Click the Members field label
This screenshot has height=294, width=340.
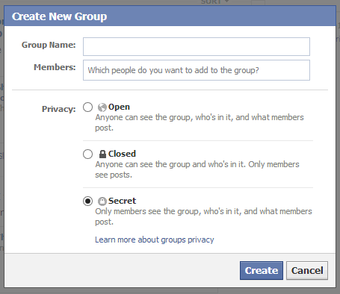click(55, 67)
